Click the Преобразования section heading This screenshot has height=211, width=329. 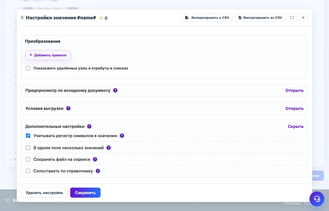click(43, 41)
